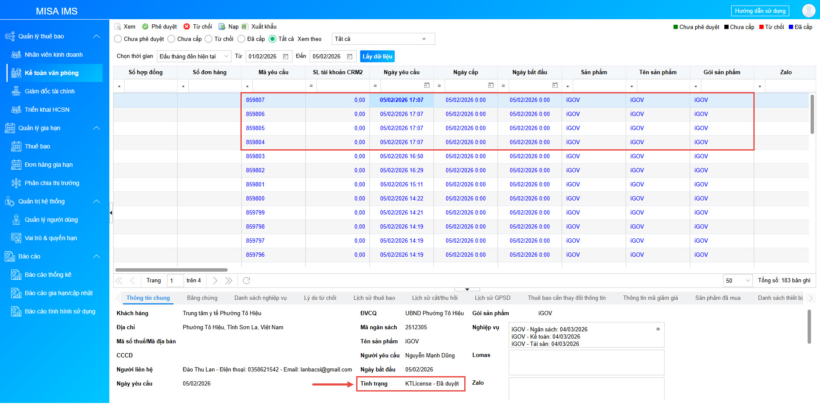Click the Xem document view icon
This screenshot has height=406, width=820.
(x=118, y=26)
